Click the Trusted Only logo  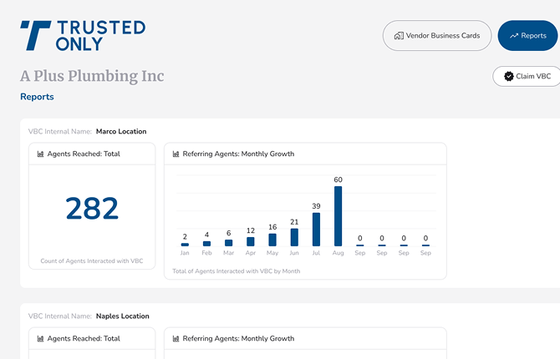point(83,36)
